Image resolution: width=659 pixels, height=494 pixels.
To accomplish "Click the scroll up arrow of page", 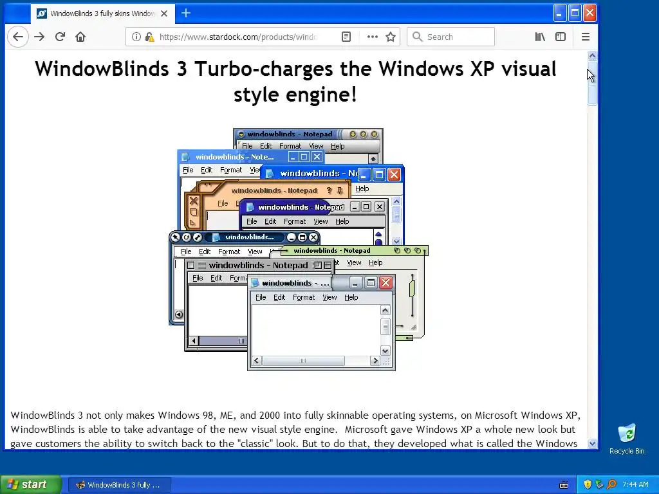I will pyautogui.click(x=592, y=56).
